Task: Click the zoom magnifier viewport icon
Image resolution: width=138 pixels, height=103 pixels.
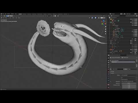Action: [106, 27]
